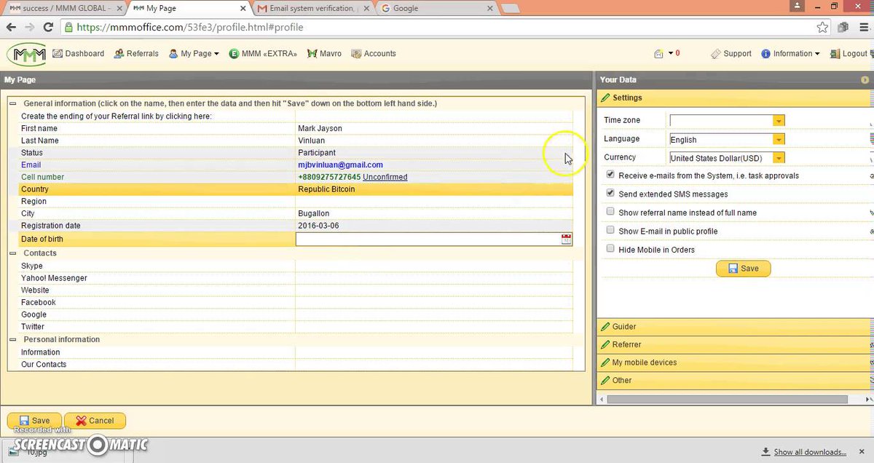Expand the My mobile devices section
The height and width of the screenshot is (463, 874).
[735, 363]
